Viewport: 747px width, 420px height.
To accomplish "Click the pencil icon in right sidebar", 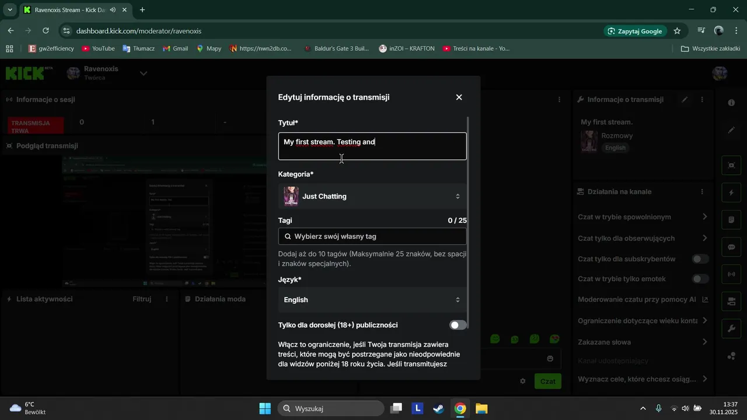I will tap(731, 130).
